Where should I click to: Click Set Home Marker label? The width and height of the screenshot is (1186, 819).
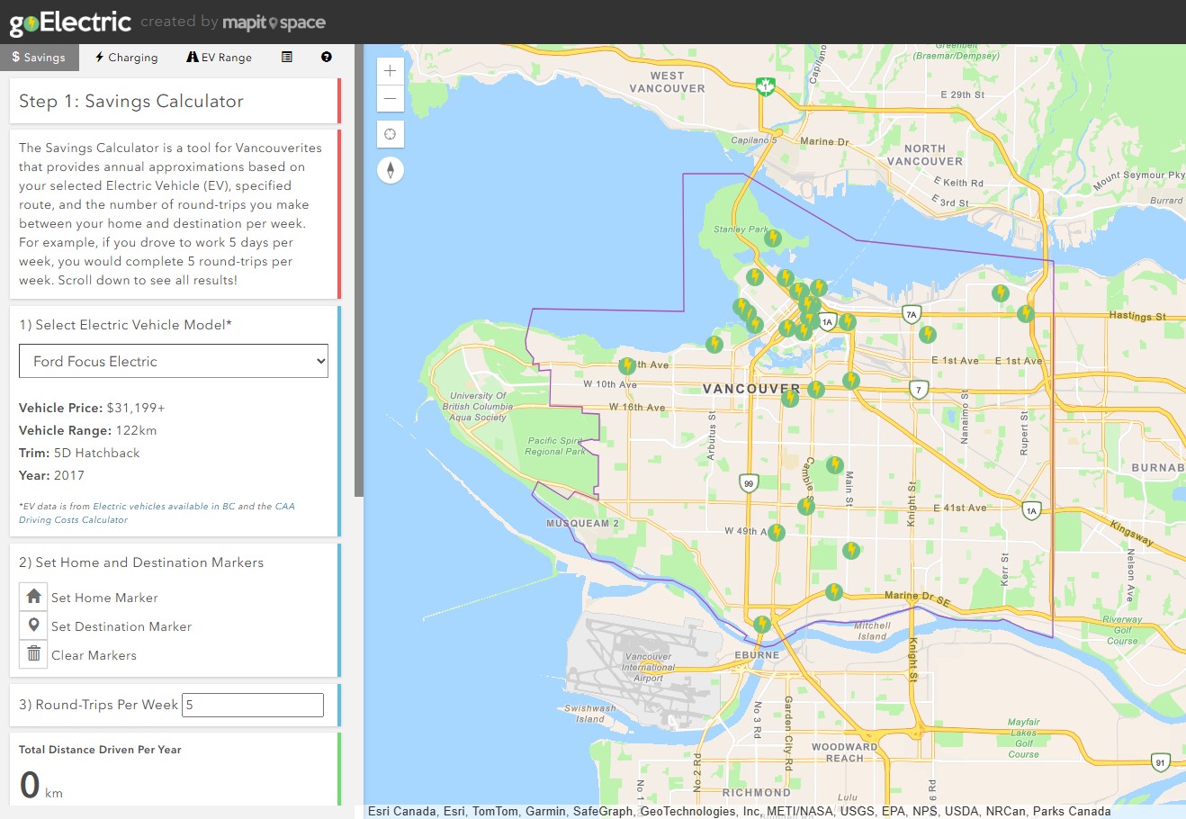[104, 598]
